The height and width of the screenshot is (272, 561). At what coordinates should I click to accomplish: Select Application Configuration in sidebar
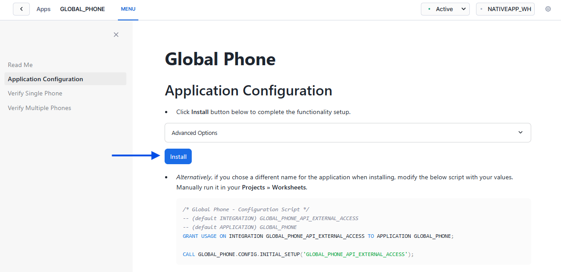(65, 79)
